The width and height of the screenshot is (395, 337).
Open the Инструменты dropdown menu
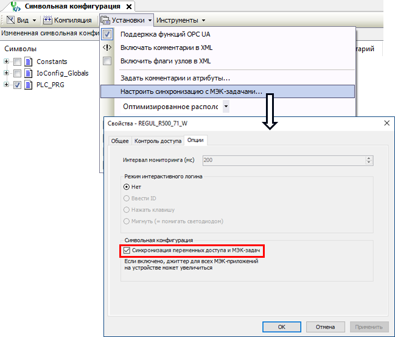point(181,20)
